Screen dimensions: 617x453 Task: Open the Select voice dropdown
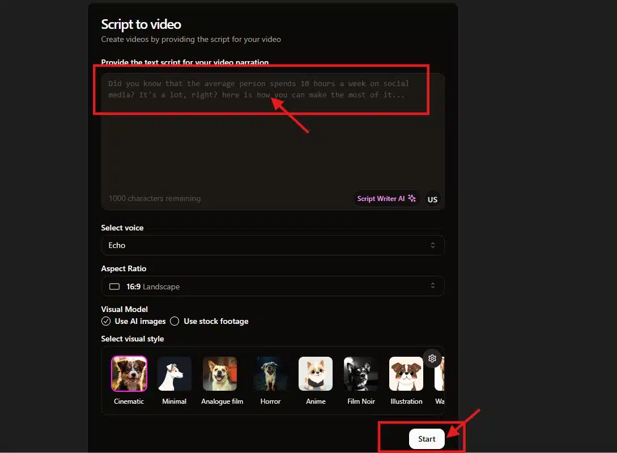[273, 245]
